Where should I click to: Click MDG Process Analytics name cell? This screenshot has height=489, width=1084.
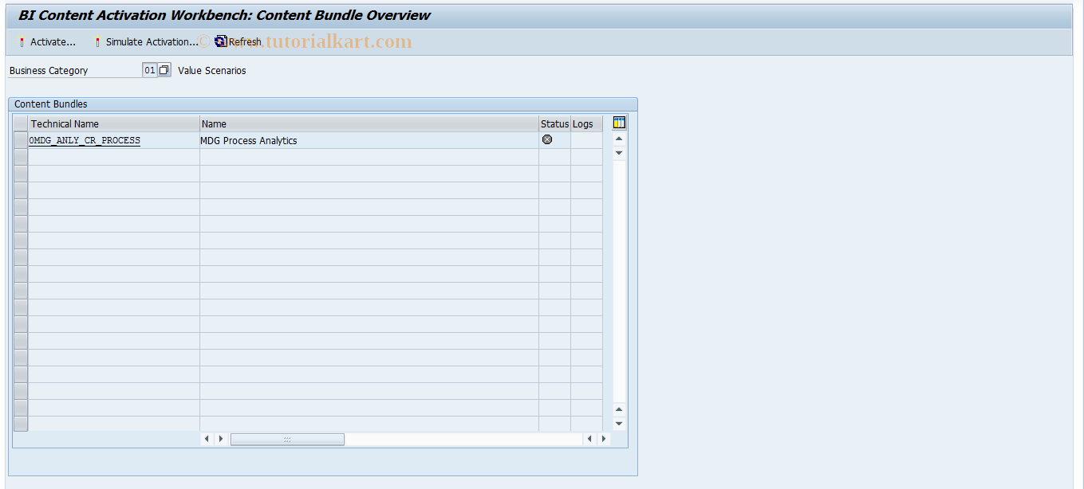369,141
